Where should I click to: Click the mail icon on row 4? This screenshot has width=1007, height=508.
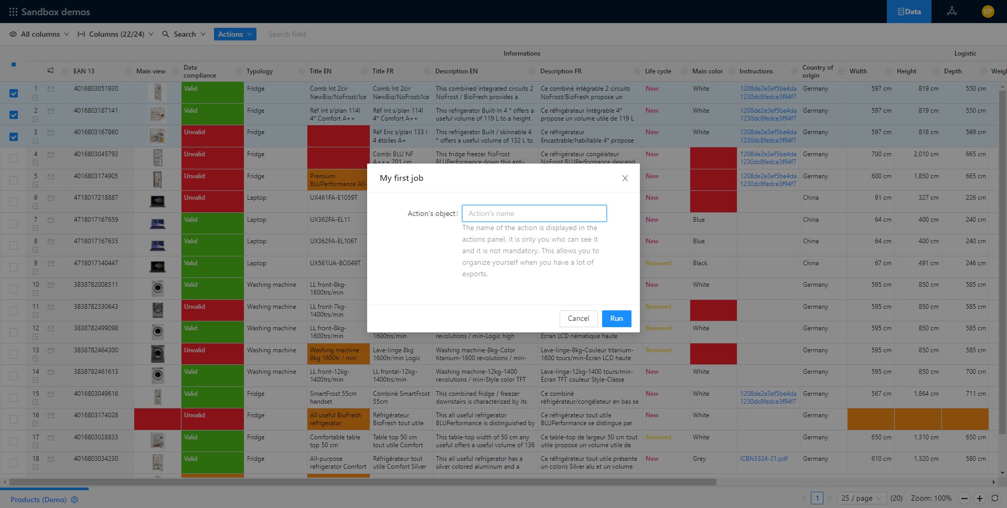point(50,155)
